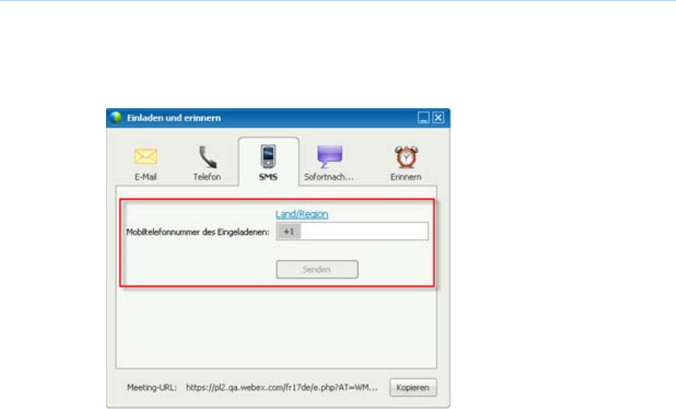Select the Meeting-URL text https://pl2.qa.webex.com...
This screenshot has height=409, width=676.
click(282, 387)
